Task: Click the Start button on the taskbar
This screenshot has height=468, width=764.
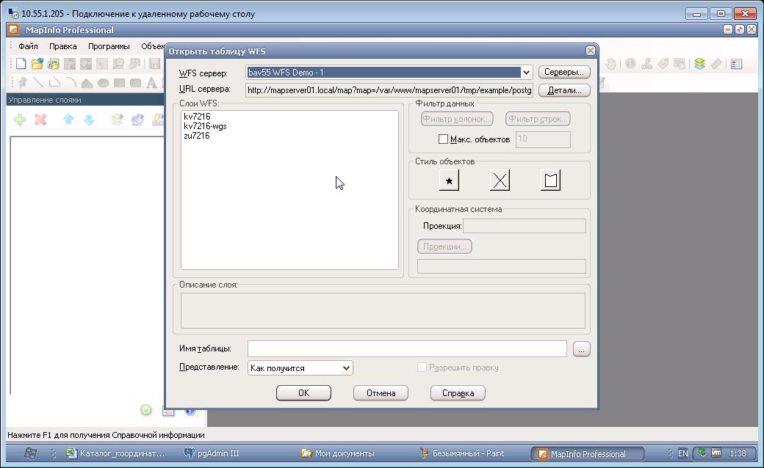Action: [30, 453]
